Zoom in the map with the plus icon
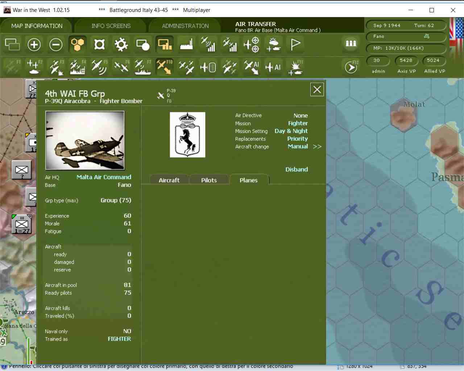464x371 pixels. pos(34,45)
